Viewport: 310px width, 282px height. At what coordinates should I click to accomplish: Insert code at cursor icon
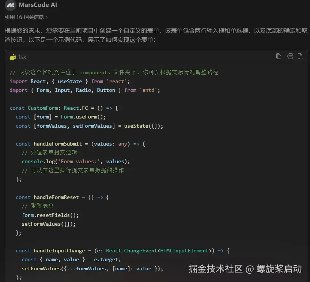click(290, 56)
